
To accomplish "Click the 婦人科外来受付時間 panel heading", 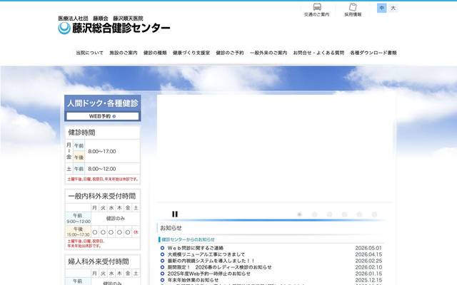I will pyautogui.click(x=99, y=261).
